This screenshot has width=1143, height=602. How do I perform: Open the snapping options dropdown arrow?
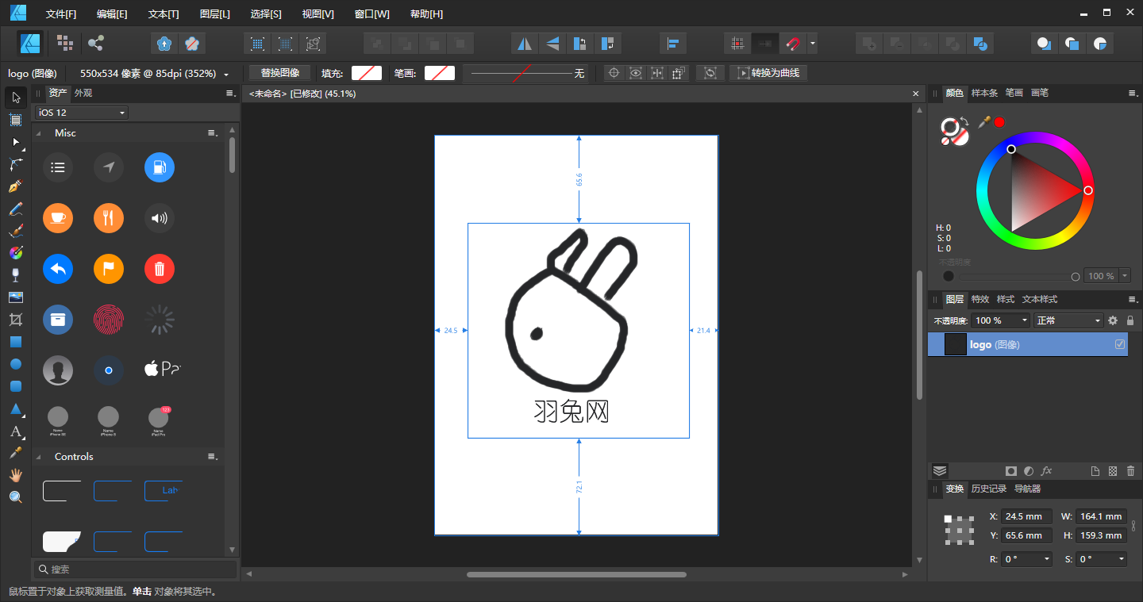tap(813, 44)
